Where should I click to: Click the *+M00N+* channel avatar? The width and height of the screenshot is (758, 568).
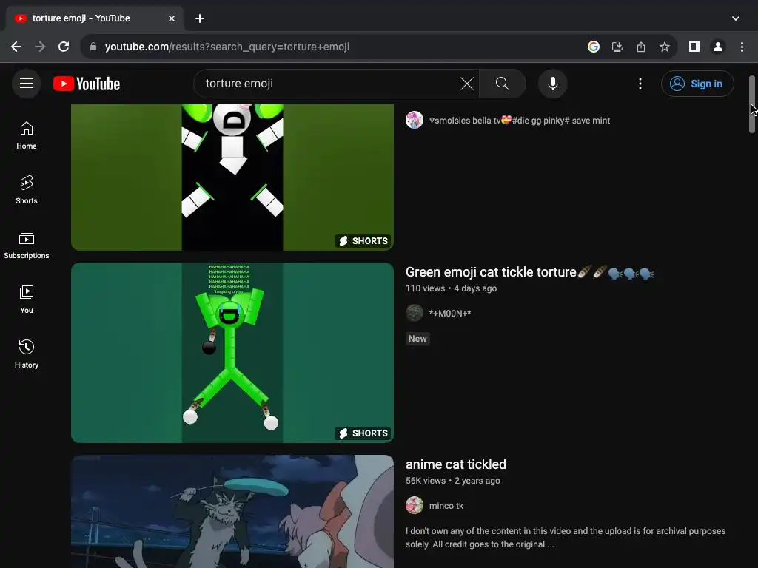coord(415,313)
